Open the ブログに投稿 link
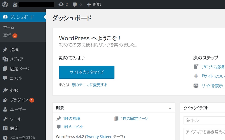 [213, 67]
